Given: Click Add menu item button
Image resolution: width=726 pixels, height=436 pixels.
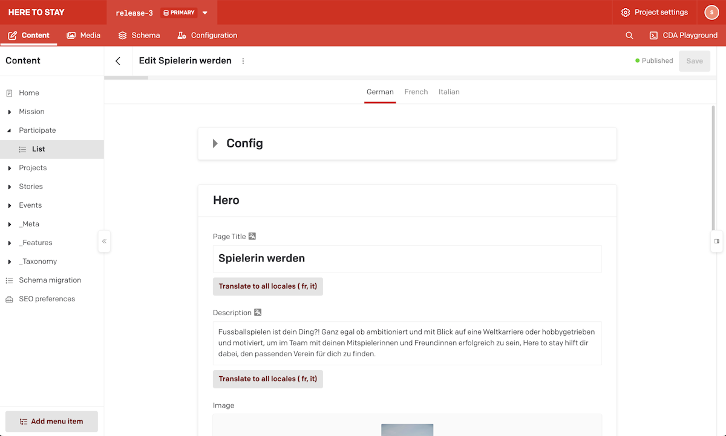Looking at the screenshot, I should tap(51, 422).
